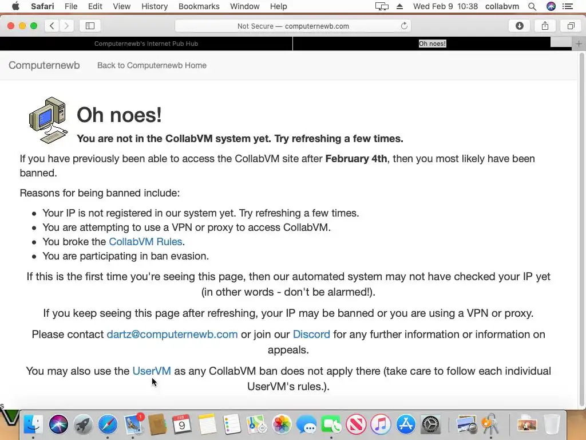
Task: Open the Bookmarks menu
Action: point(199,6)
